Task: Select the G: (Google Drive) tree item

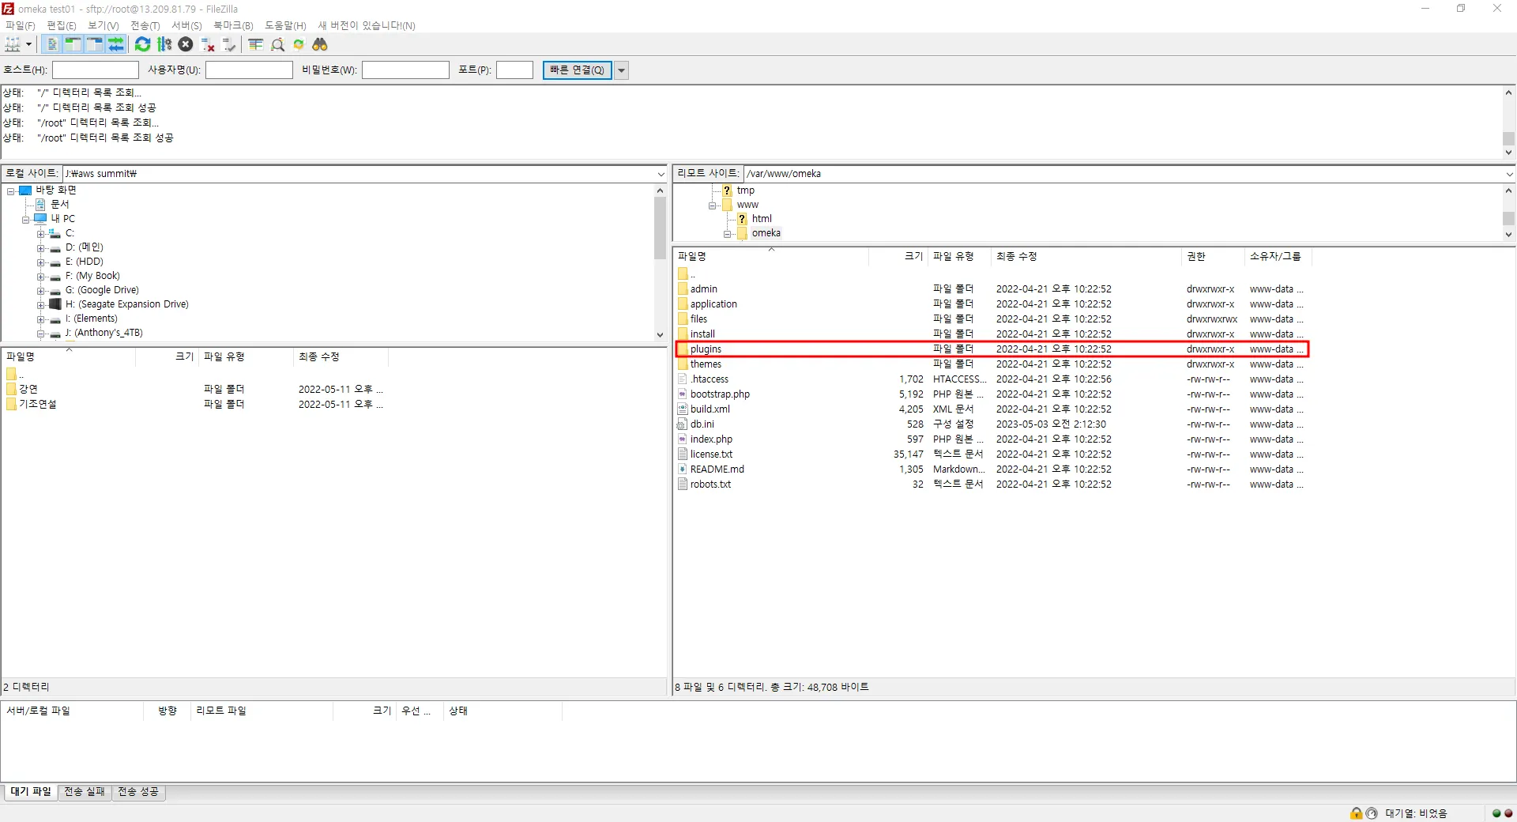Action: tap(102, 290)
